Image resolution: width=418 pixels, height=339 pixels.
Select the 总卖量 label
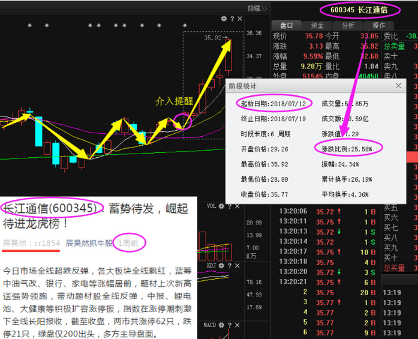(x=394, y=46)
